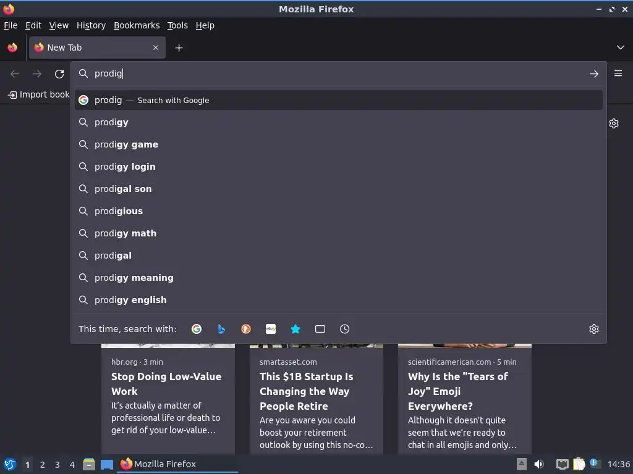The width and height of the screenshot is (633, 474).
Task: Switch to workspace 3
Action: (x=57, y=465)
